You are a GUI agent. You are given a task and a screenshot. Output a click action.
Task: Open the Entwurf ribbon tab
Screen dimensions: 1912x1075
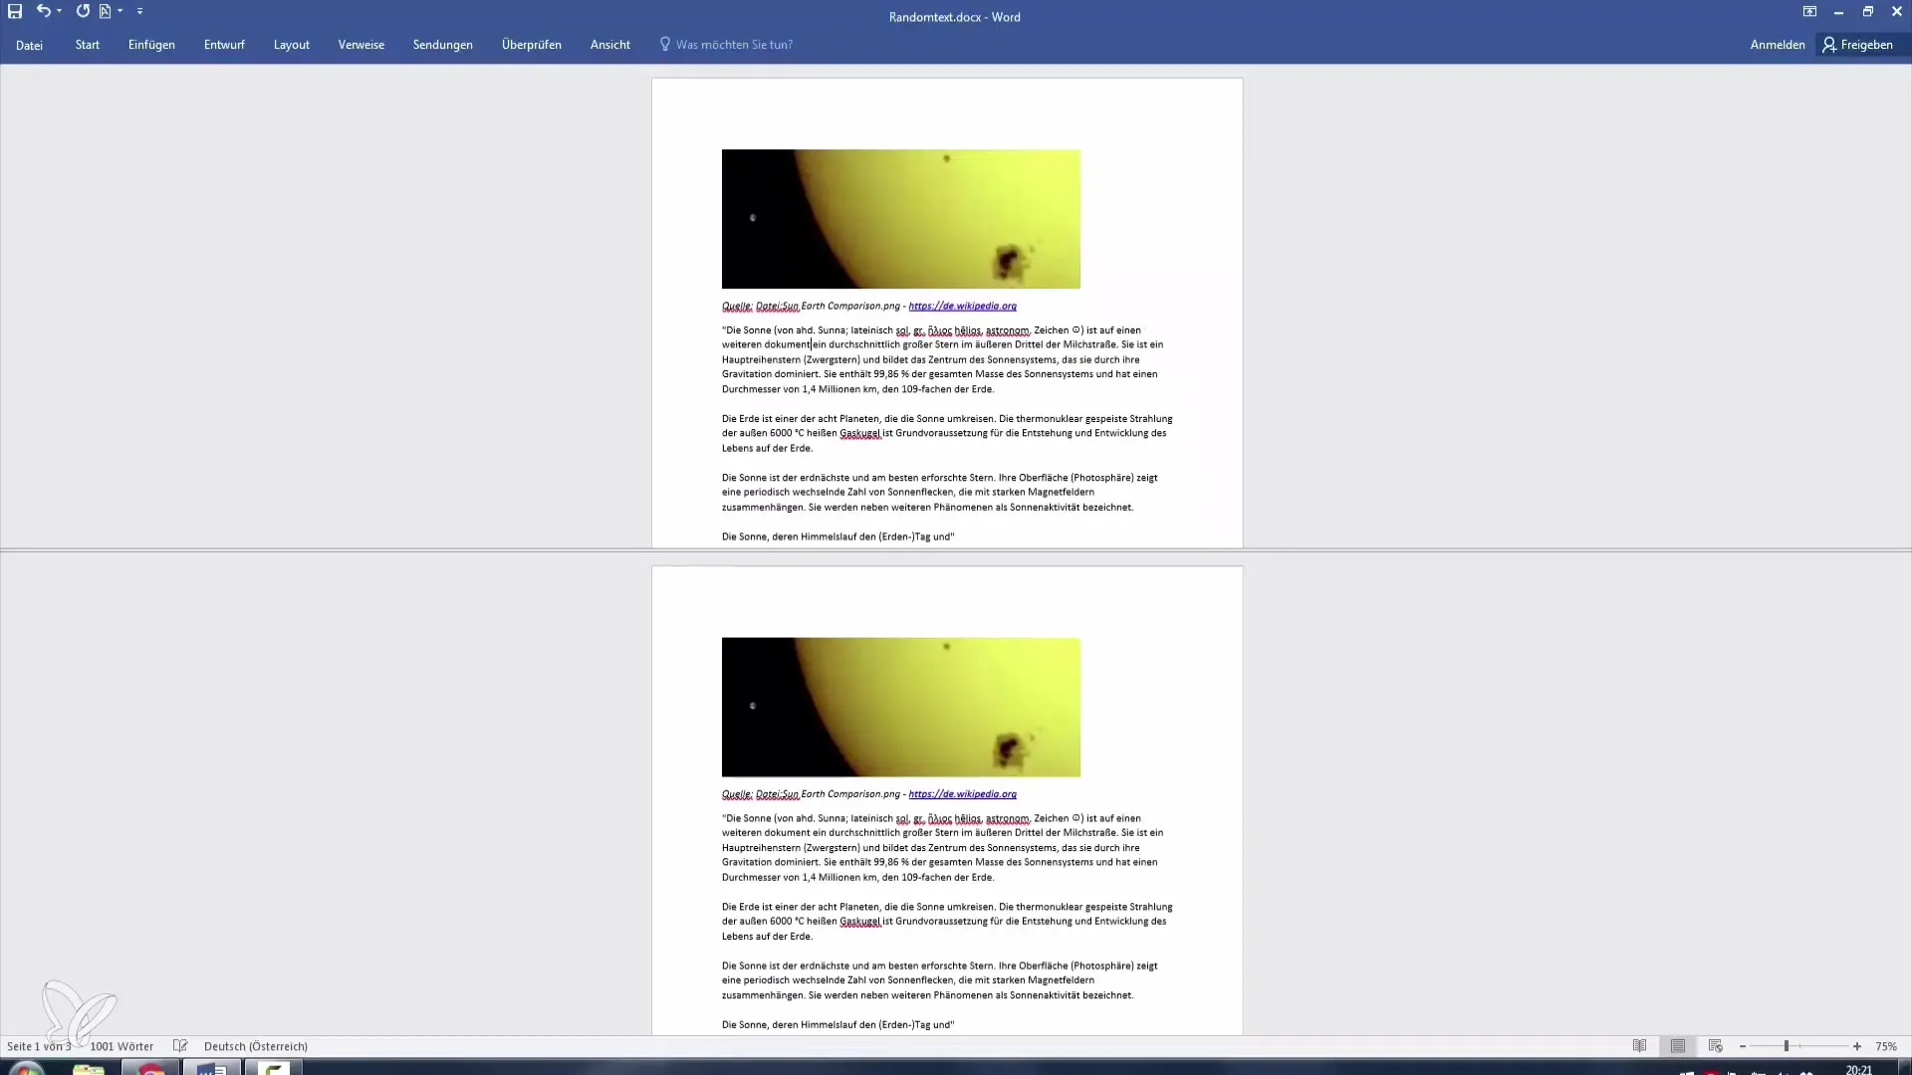224,45
